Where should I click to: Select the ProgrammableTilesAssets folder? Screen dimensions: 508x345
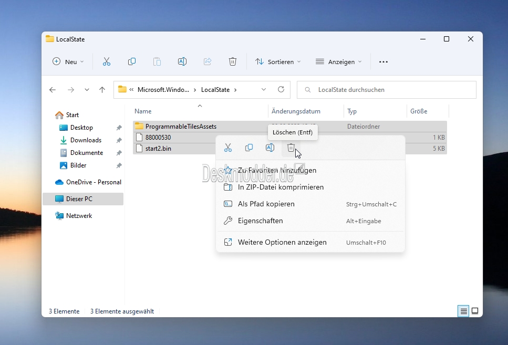coord(181,127)
